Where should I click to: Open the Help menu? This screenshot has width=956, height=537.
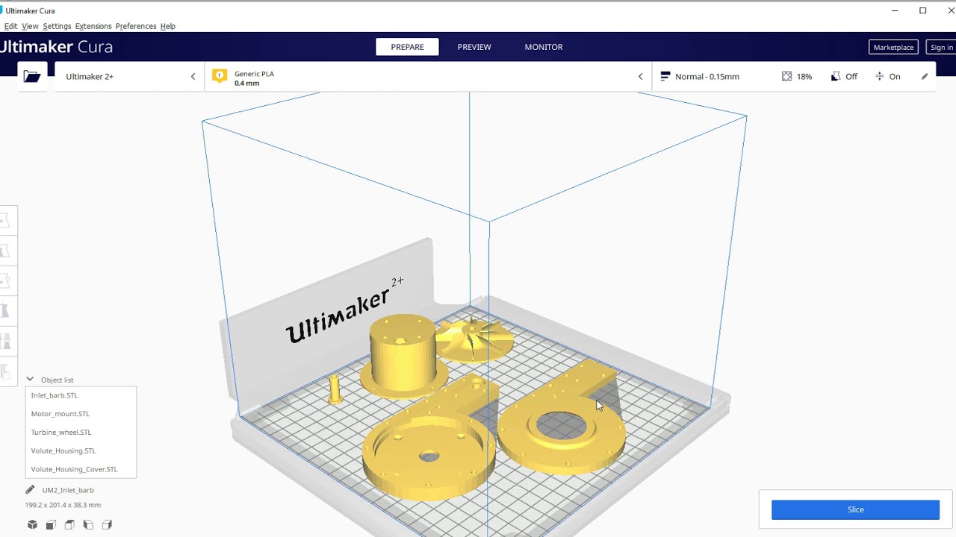(167, 26)
